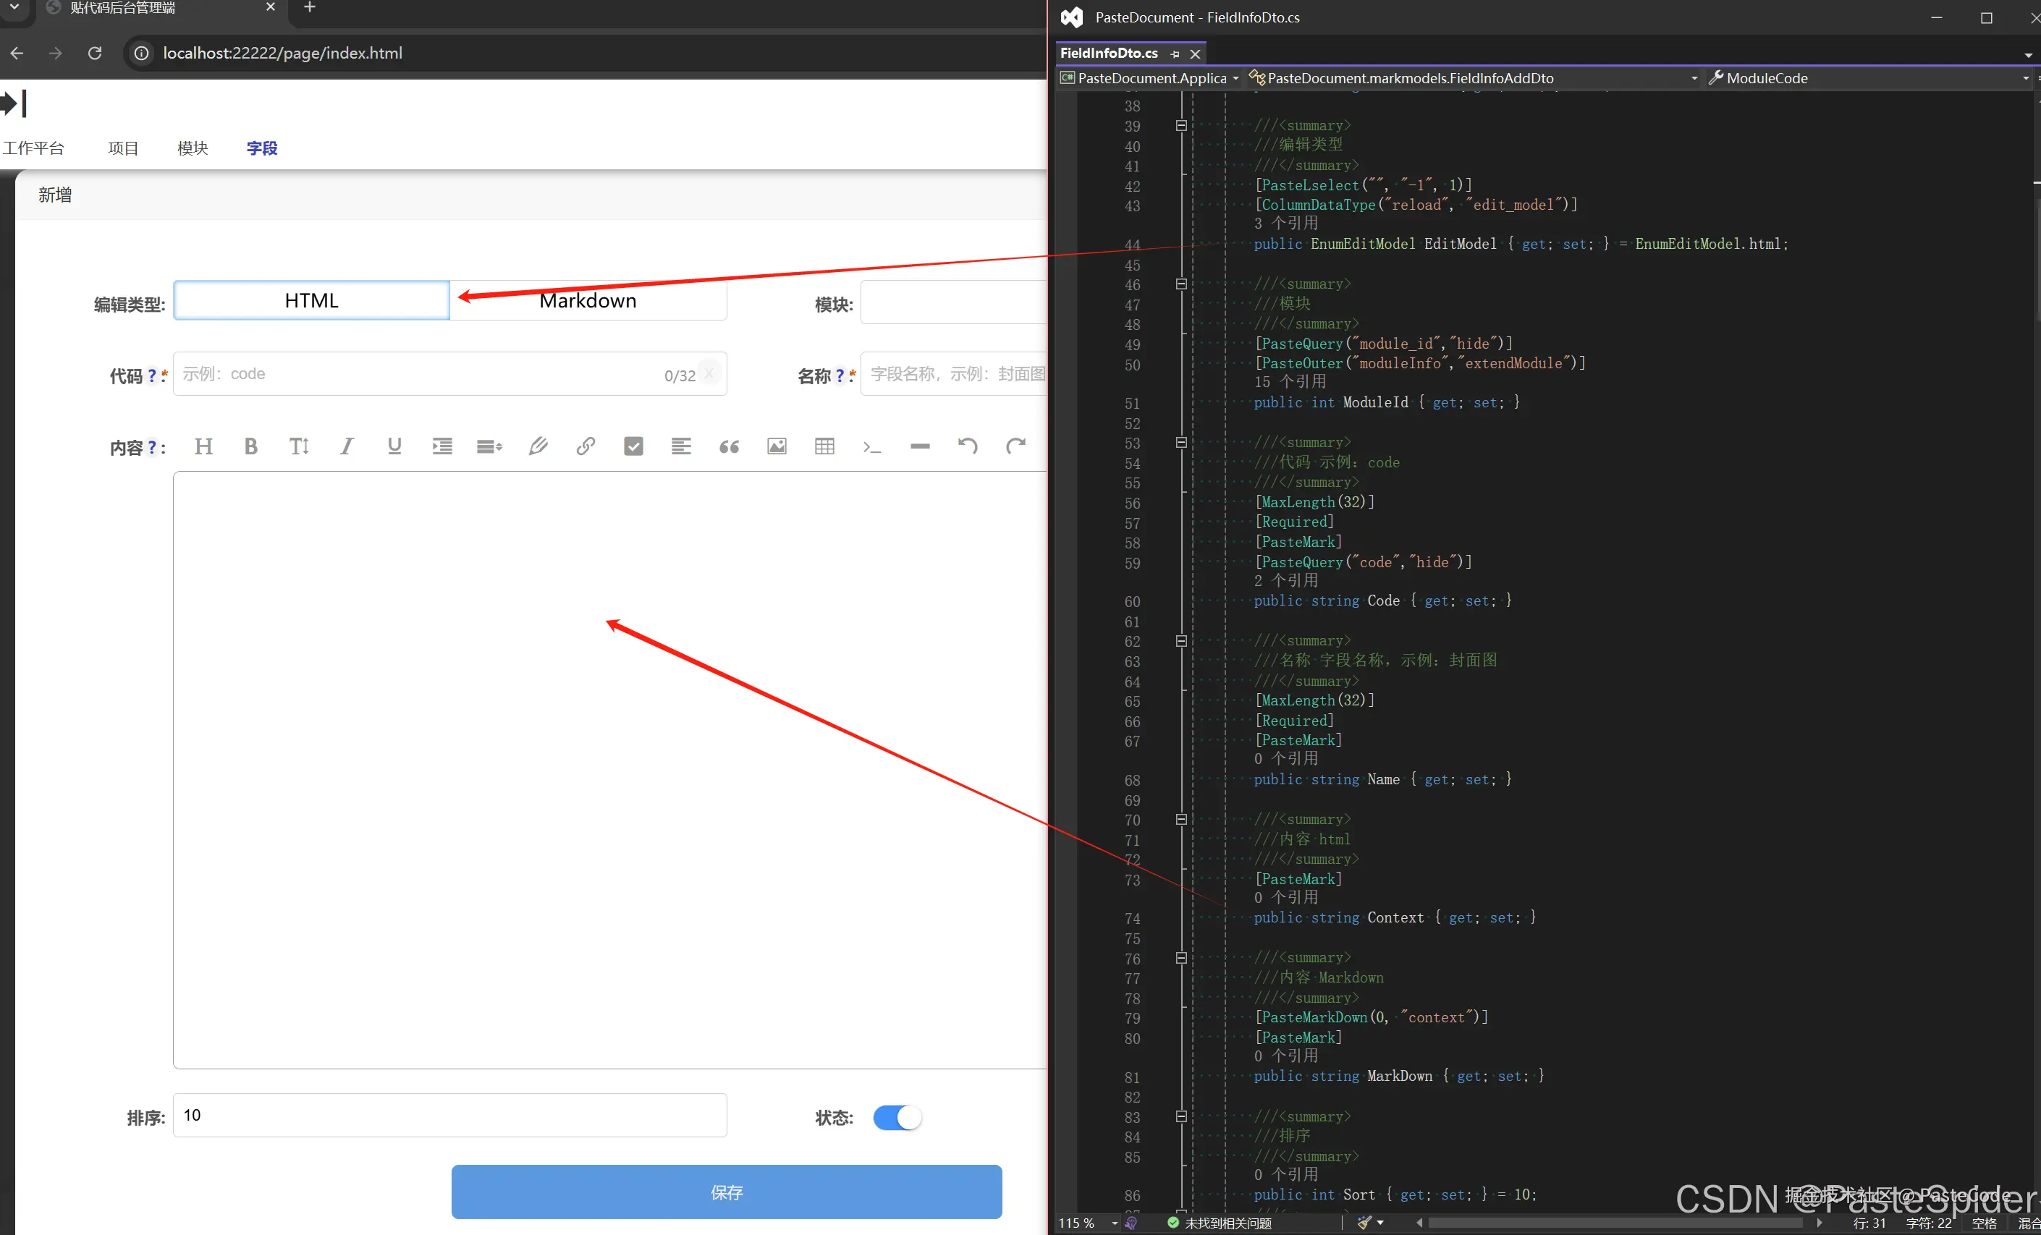
Task: Select HTML edit type option
Action: [x=311, y=300]
